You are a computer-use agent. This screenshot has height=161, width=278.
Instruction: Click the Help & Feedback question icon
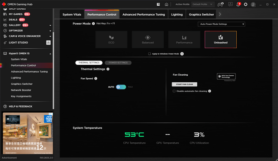[5, 107]
